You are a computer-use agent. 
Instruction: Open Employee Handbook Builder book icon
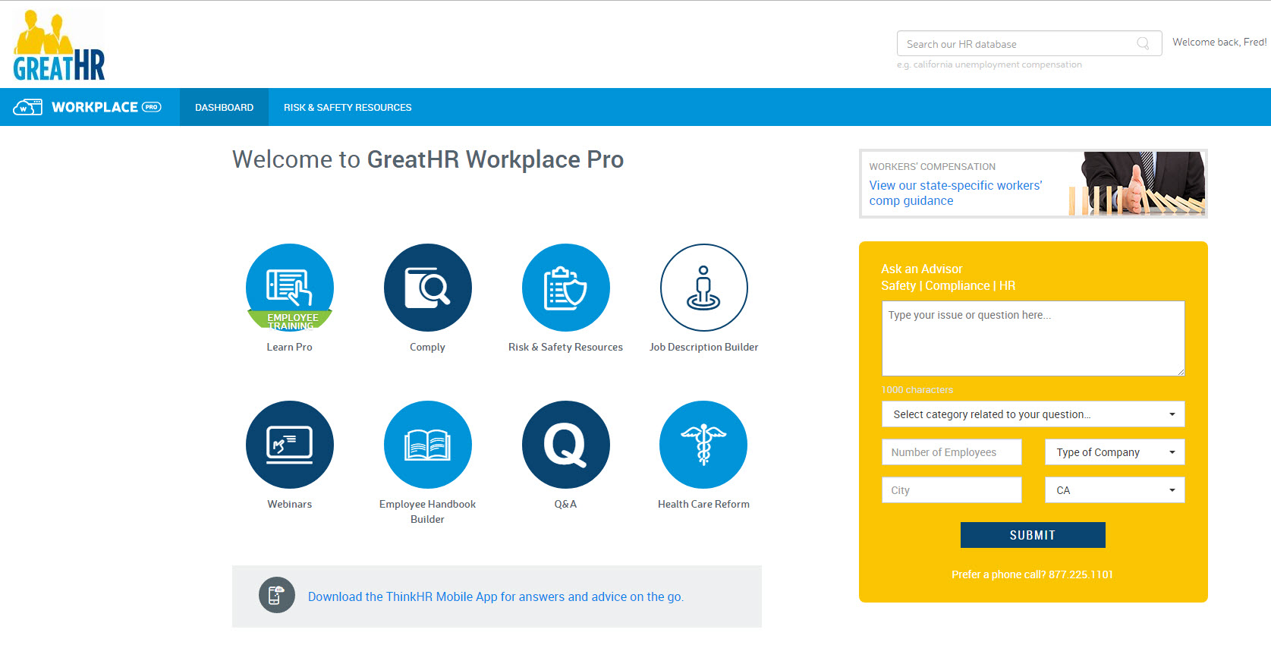coord(428,445)
